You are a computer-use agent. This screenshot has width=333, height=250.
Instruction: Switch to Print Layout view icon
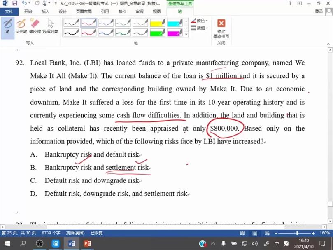point(255,233)
